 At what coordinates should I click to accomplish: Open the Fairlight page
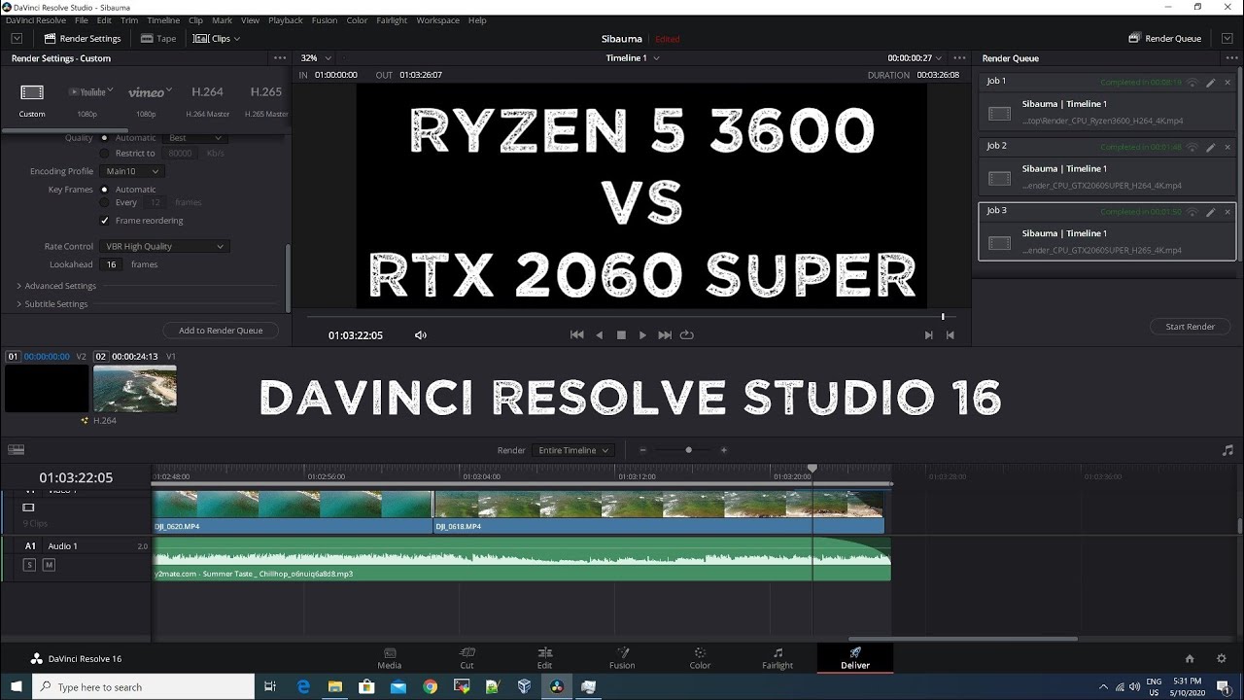pyautogui.click(x=777, y=658)
